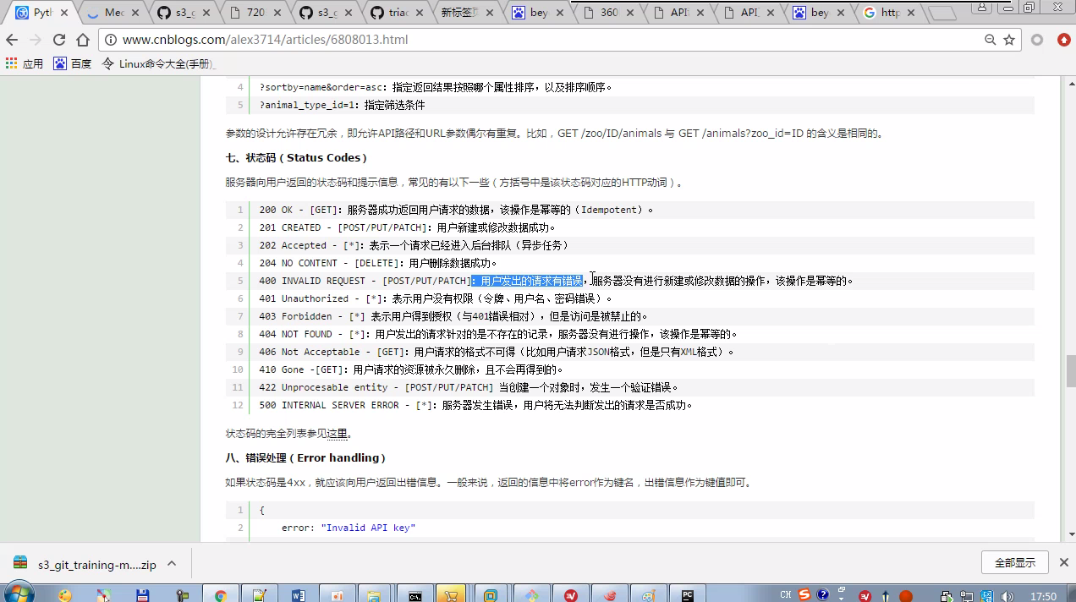This screenshot has width=1076, height=602.
Task: Click the heading 七、状态码（Status Codes）
Action: click(x=296, y=157)
